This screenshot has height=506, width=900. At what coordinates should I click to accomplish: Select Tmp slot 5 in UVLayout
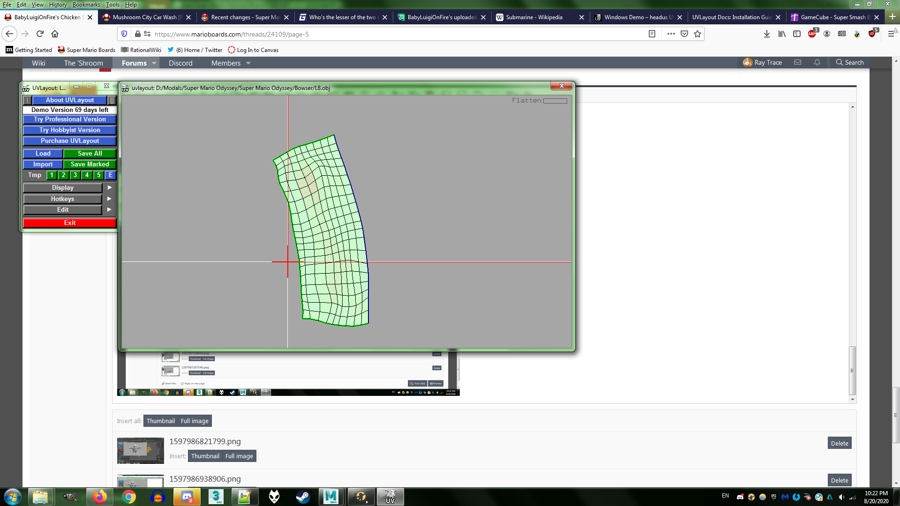tap(99, 175)
